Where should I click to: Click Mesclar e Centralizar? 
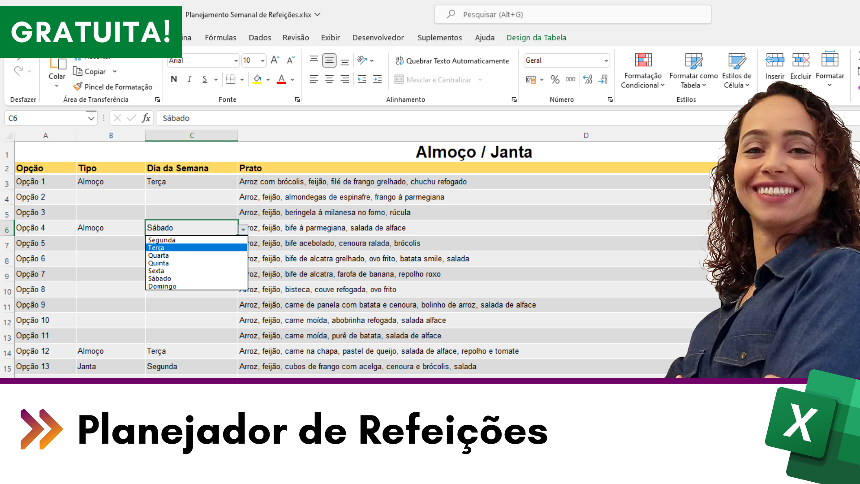pos(433,80)
